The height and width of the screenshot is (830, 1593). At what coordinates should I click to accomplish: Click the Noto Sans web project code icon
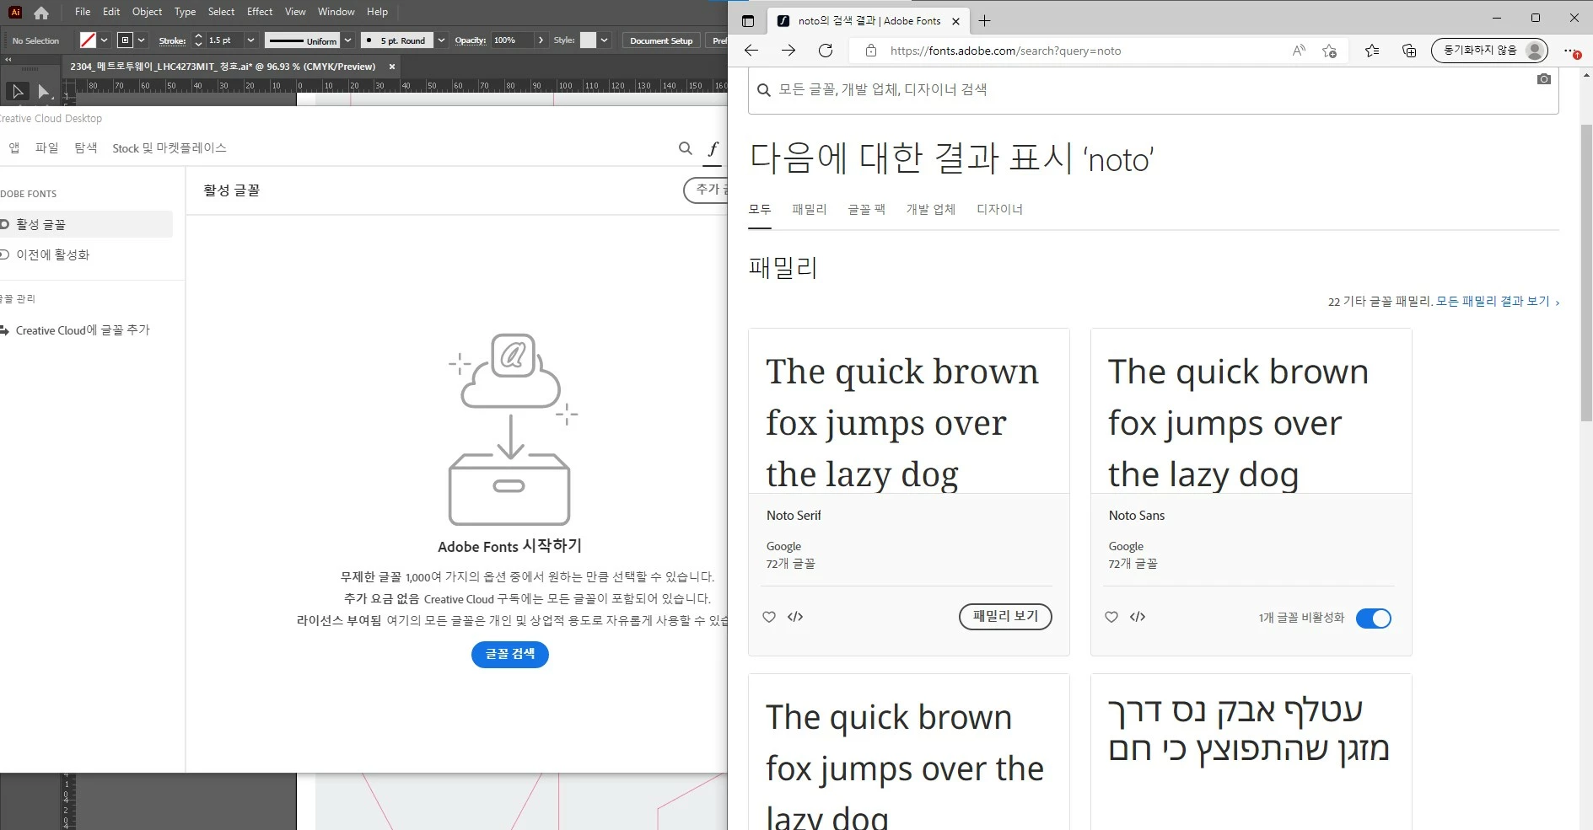tap(1138, 617)
